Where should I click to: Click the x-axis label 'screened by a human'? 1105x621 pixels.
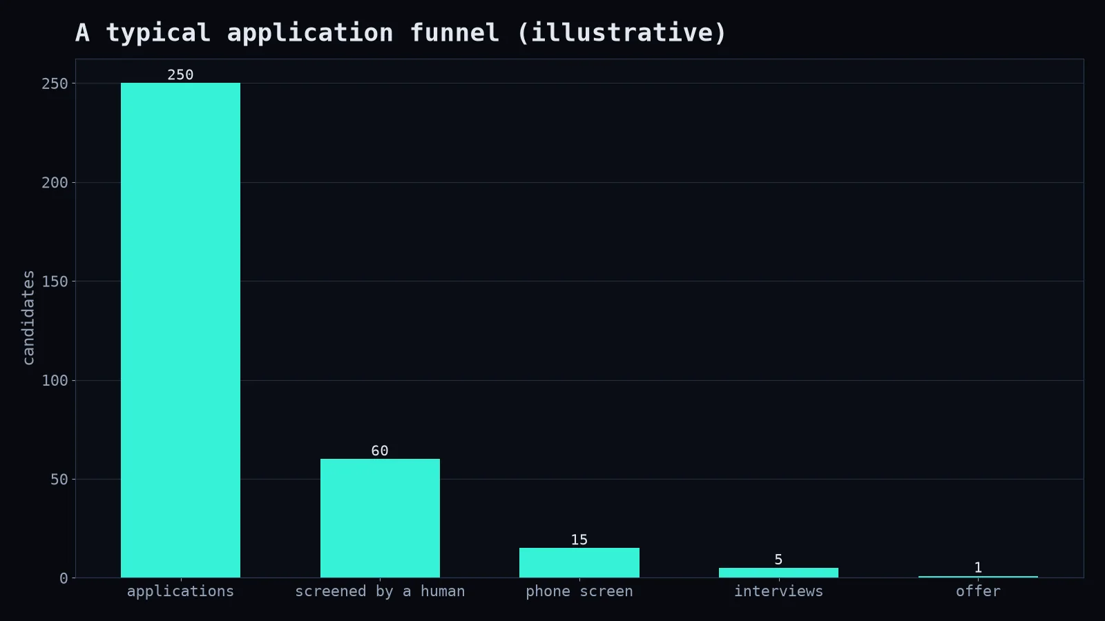(380, 591)
